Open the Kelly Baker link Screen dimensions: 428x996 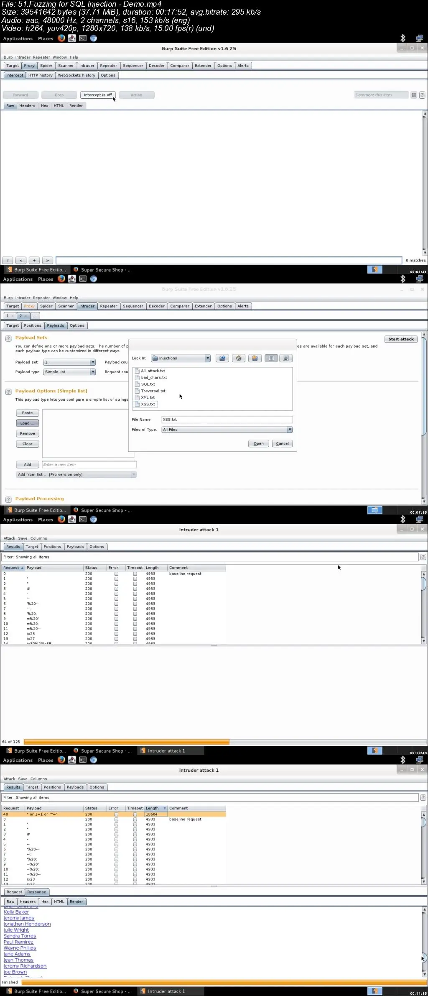[16, 912]
